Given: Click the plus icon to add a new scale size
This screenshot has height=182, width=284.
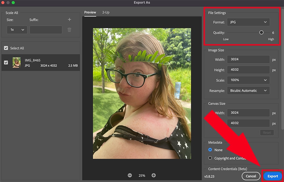Looking at the screenshot, I should point(69,19).
